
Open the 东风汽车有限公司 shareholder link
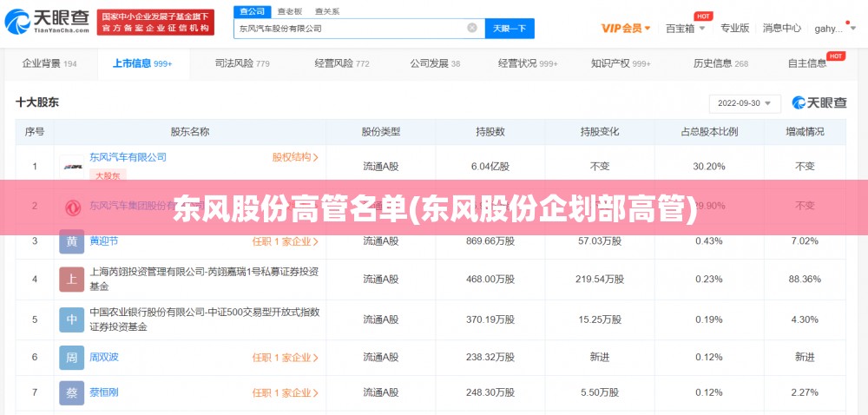tap(128, 158)
